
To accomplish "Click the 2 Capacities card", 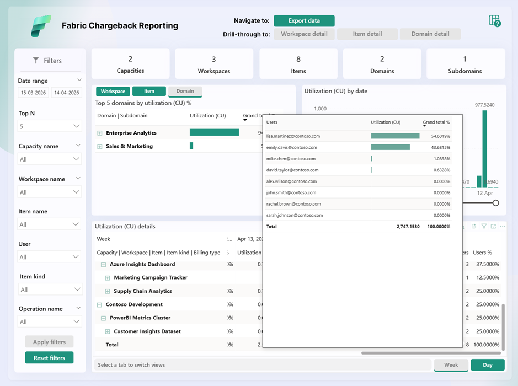I will tap(131, 64).
